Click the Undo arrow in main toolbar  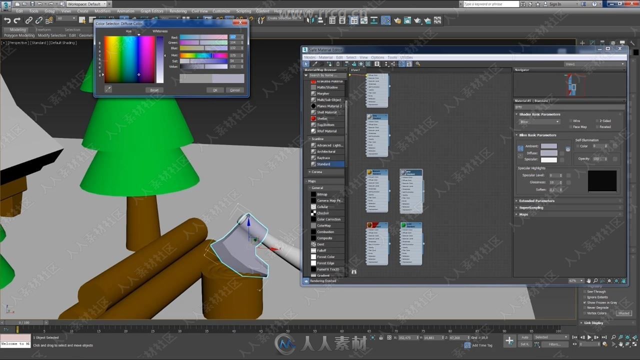click(7, 20)
